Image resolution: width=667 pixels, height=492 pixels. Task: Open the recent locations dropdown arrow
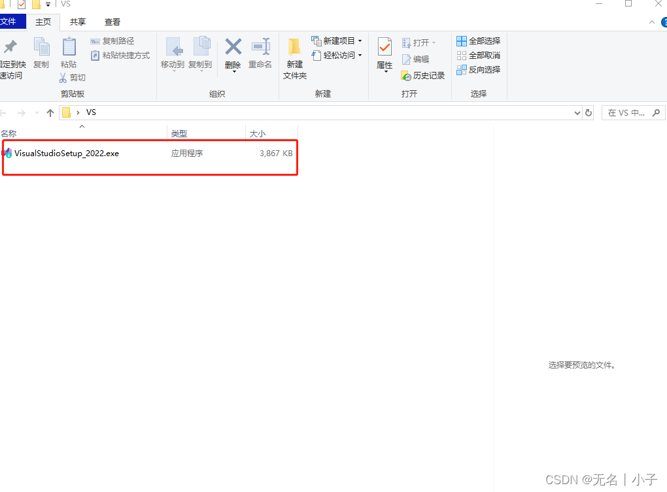click(x=37, y=112)
